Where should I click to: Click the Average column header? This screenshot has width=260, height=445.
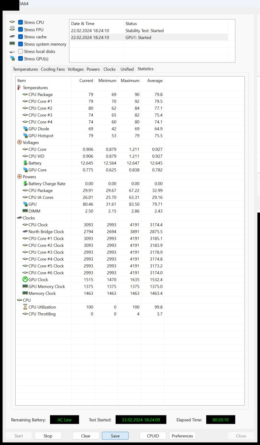click(152, 80)
